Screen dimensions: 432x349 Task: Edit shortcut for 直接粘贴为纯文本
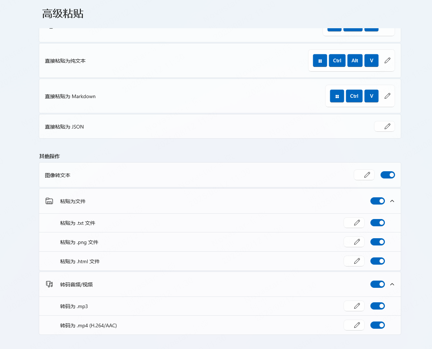tap(387, 60)
